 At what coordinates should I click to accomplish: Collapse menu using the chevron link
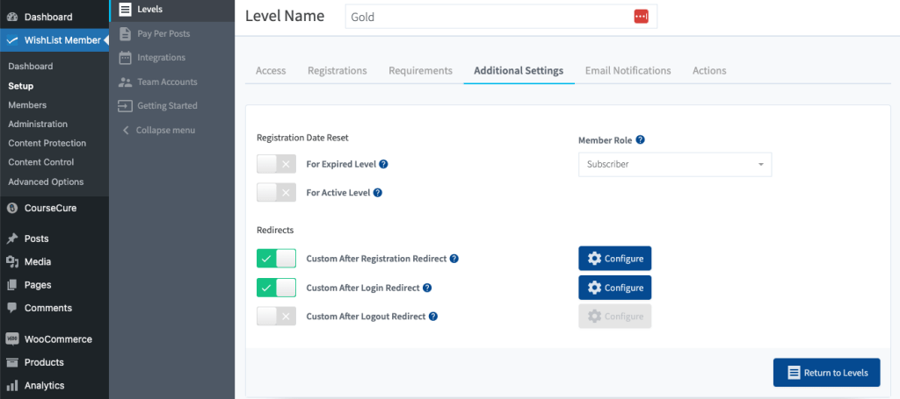click(x=159, y=131)
